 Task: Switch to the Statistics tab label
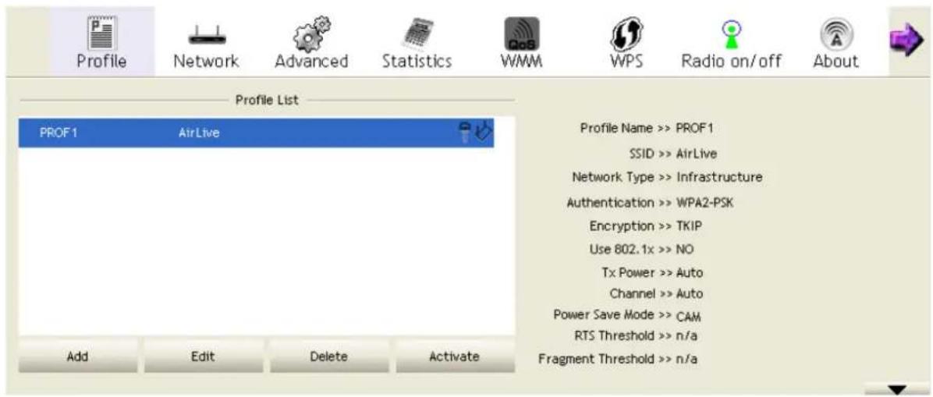pyautogui.click(x=417, y=62)
